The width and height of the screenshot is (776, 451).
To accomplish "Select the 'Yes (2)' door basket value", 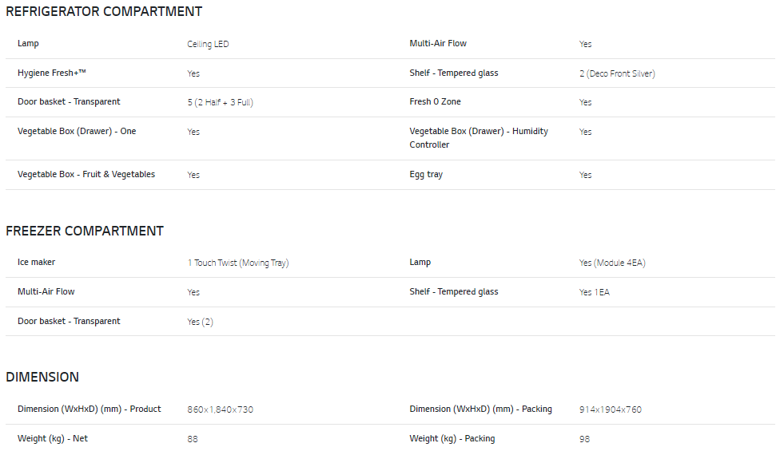I will click(200, 322).
